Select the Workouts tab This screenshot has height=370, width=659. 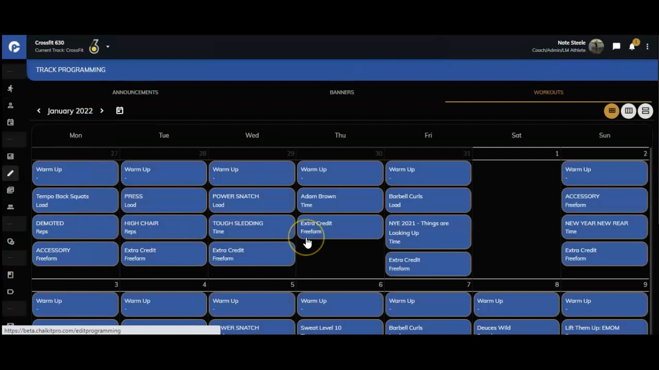tap(548, 92)
